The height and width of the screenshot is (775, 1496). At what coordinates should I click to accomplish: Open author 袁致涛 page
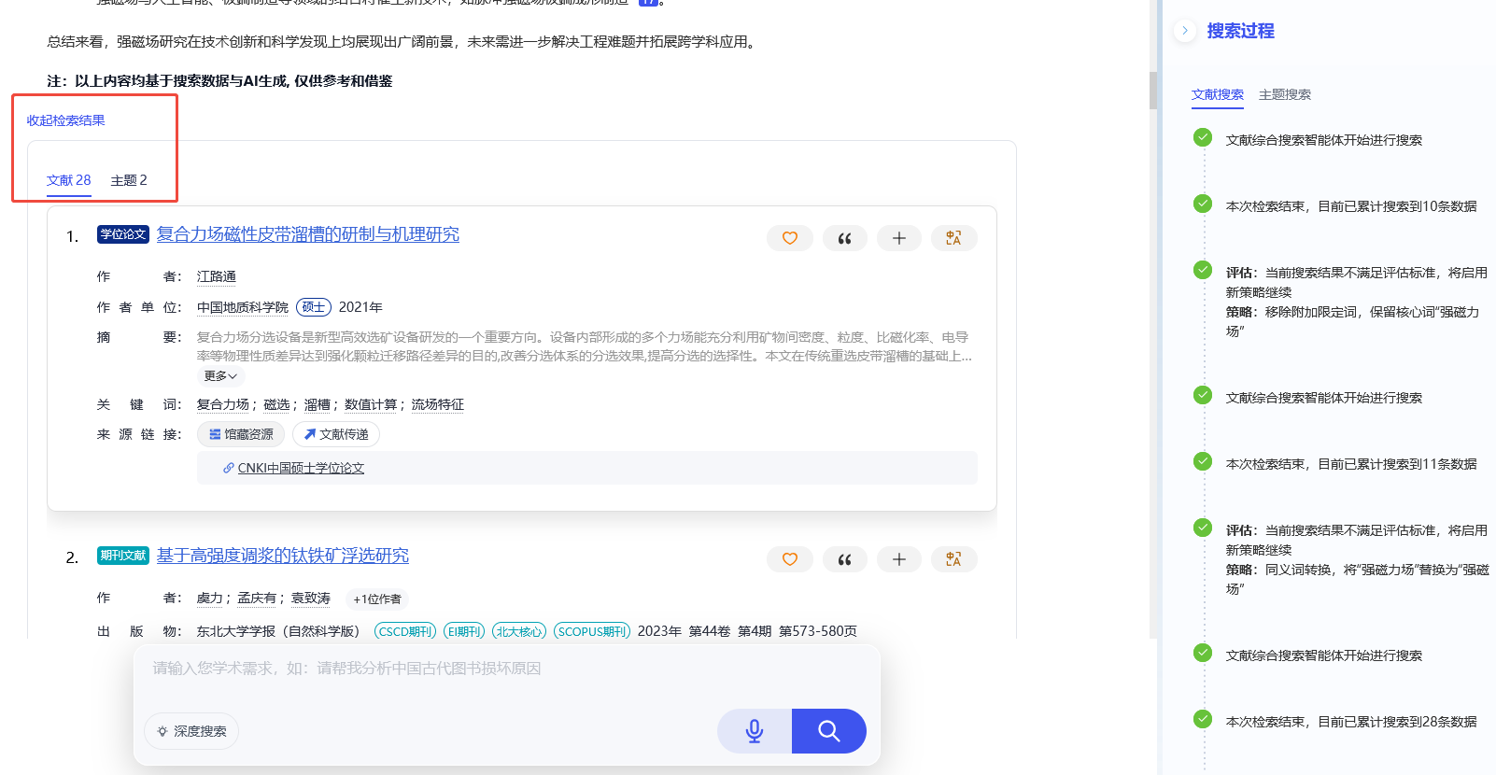coord(311,598)
